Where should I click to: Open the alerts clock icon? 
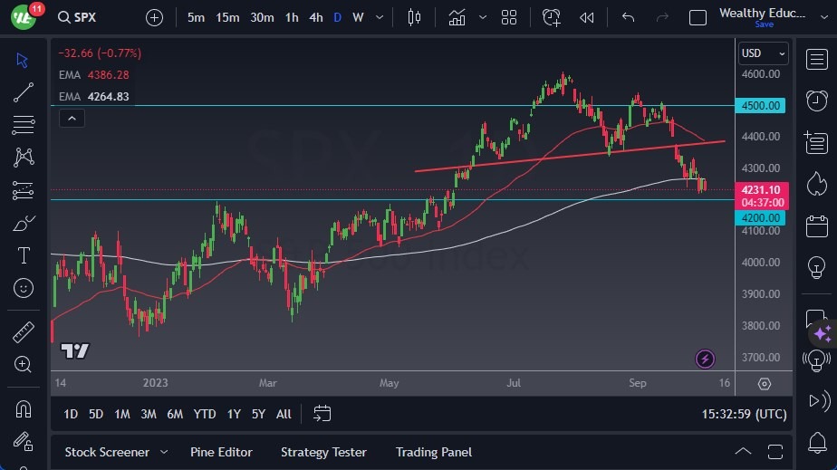[552, 17]
